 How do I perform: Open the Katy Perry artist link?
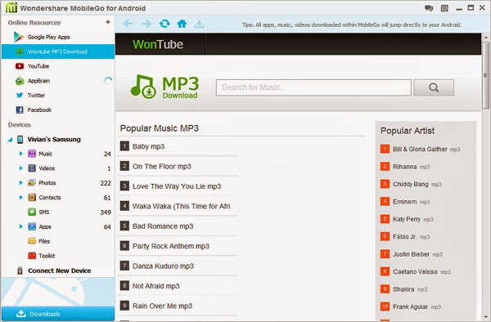(407, 219)
